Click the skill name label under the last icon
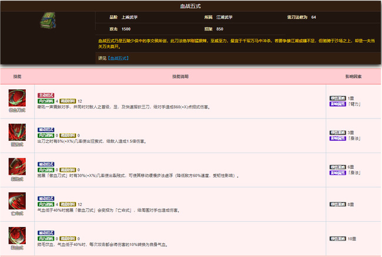The height and width of the screenshot is (257, 382). coord(17,248)
